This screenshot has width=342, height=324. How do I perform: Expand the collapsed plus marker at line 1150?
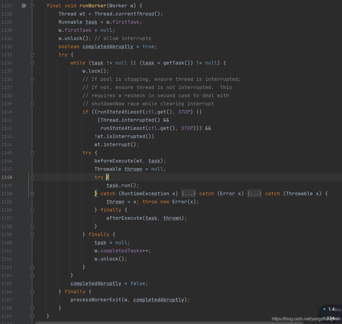click(32, 194)
